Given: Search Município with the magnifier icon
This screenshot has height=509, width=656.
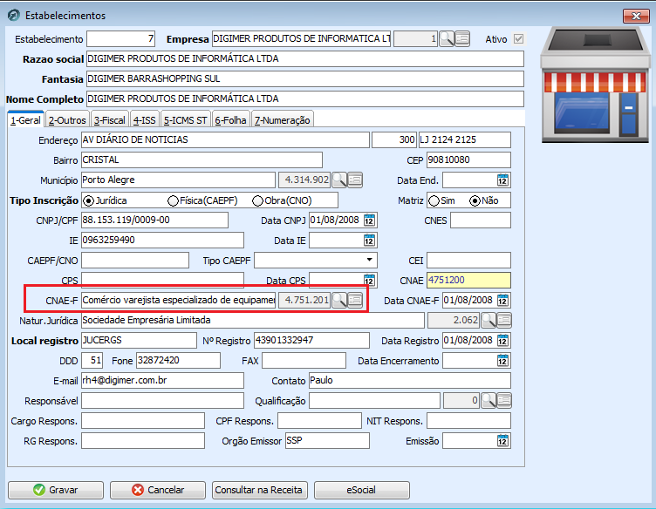Looking at the screenshot, I should (x=339, y=180).
